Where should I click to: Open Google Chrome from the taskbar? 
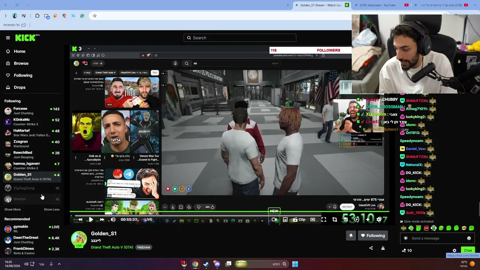[x=195, y=264]
